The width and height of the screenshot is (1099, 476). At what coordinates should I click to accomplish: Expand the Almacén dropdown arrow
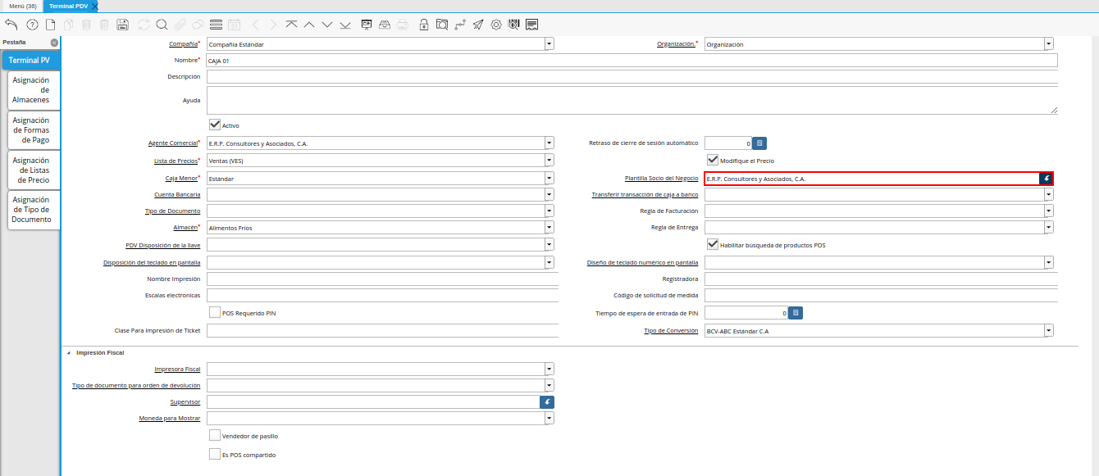(549, 227)
